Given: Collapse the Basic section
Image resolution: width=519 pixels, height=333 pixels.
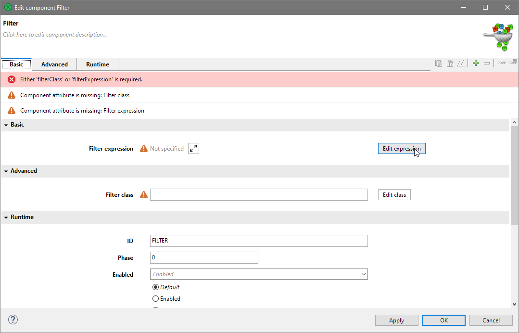Looking at the screenshot, I should point(6,125).
